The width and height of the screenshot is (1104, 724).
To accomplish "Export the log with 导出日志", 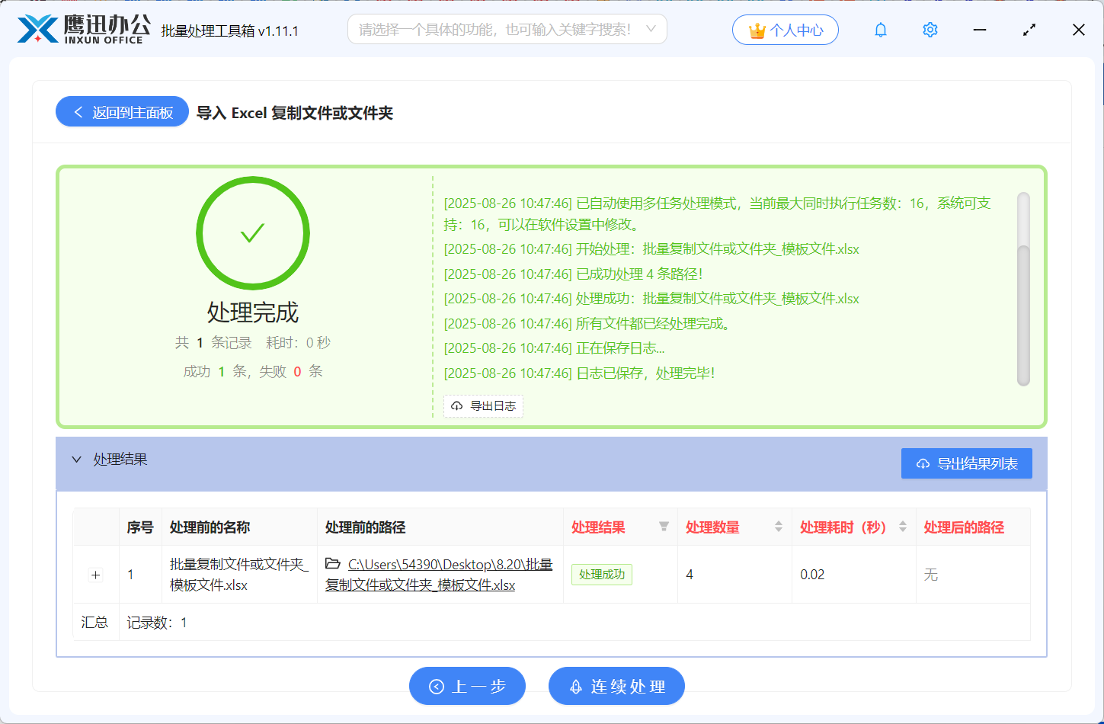I will pos(483,405).
